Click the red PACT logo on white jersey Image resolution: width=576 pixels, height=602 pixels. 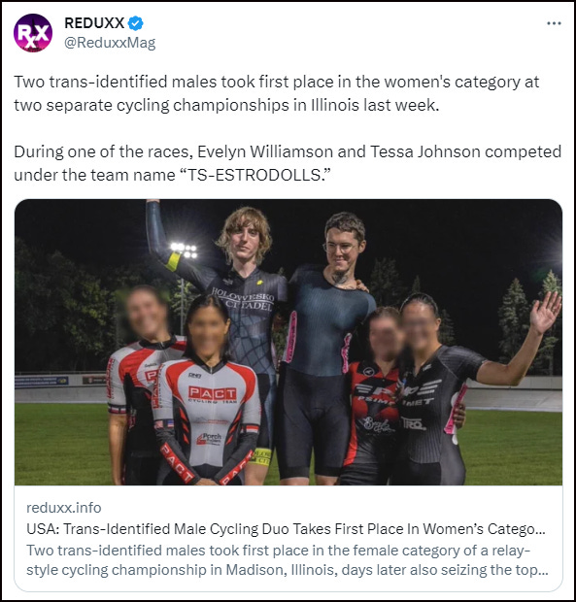point(213,393)
